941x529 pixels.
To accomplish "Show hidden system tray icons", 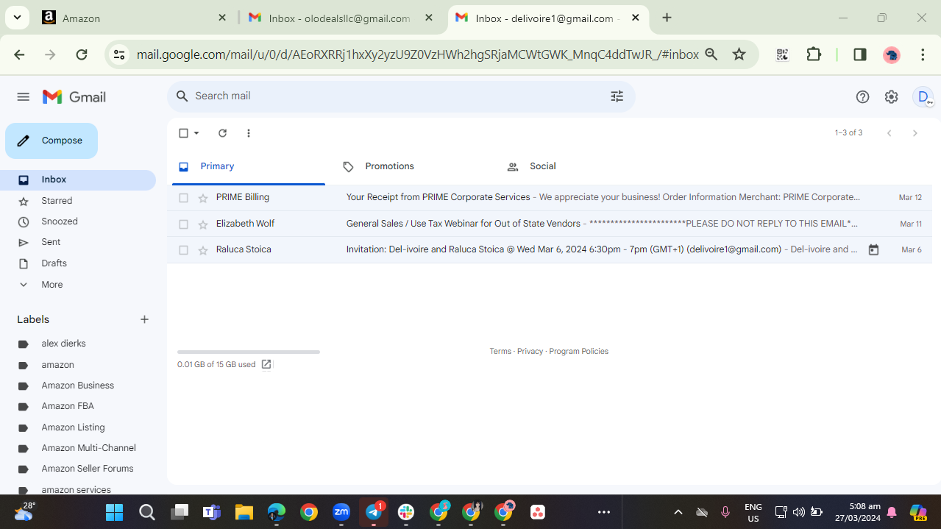I will coord(678,512).
